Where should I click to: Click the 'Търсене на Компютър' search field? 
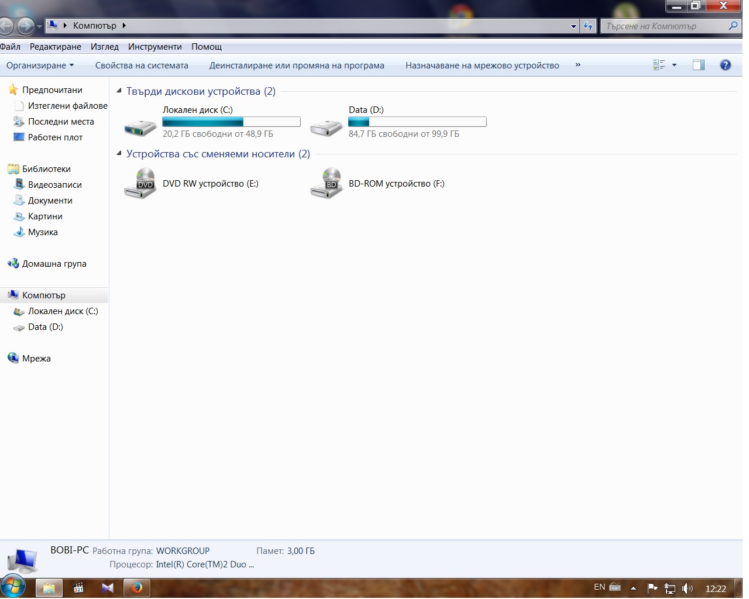click(664, 26)
